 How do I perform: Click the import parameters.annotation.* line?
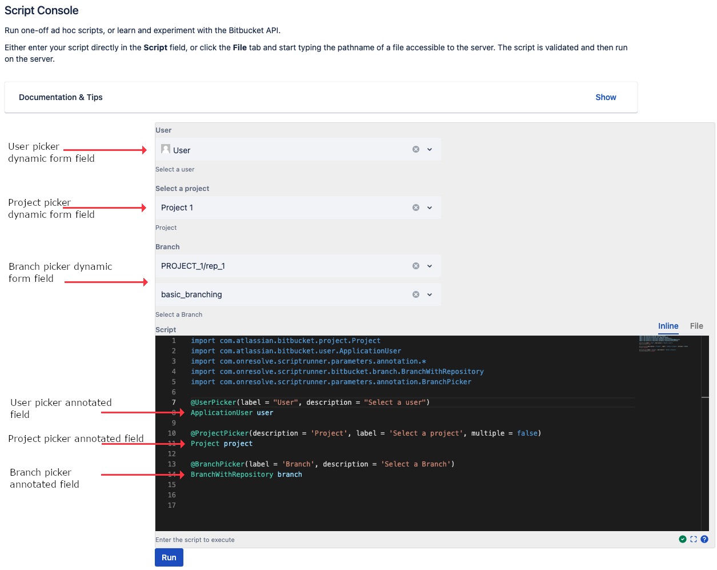coord(309,361)
